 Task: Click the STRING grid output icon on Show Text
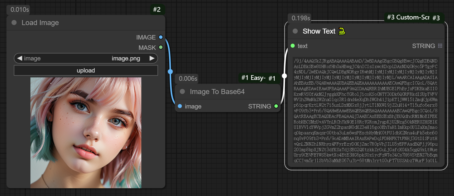(440, 46)
